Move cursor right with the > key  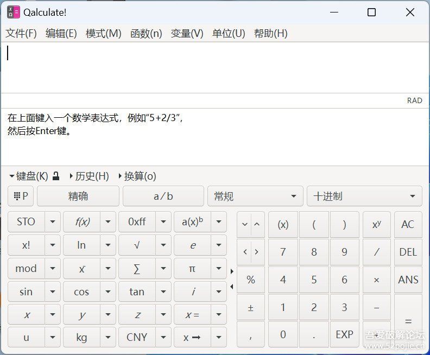tap(257, 252)
